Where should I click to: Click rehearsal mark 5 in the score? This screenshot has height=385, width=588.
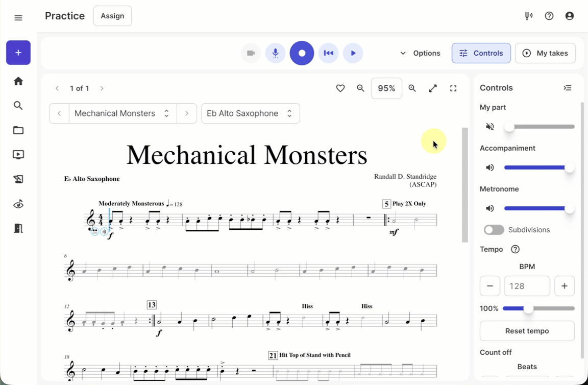coord(386,204)
